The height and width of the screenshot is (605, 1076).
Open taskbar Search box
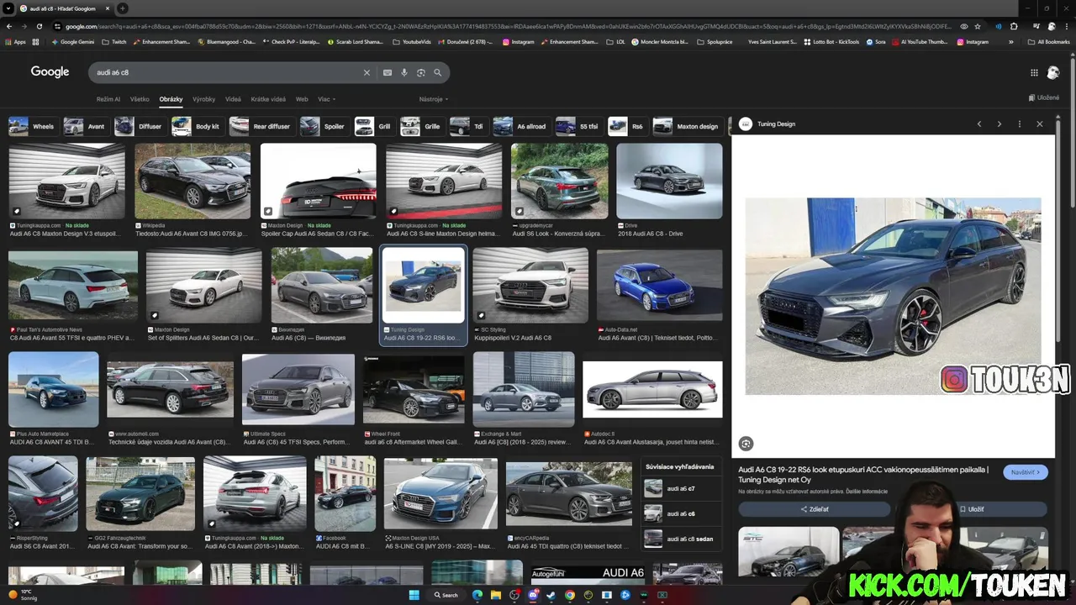point(446,595)
